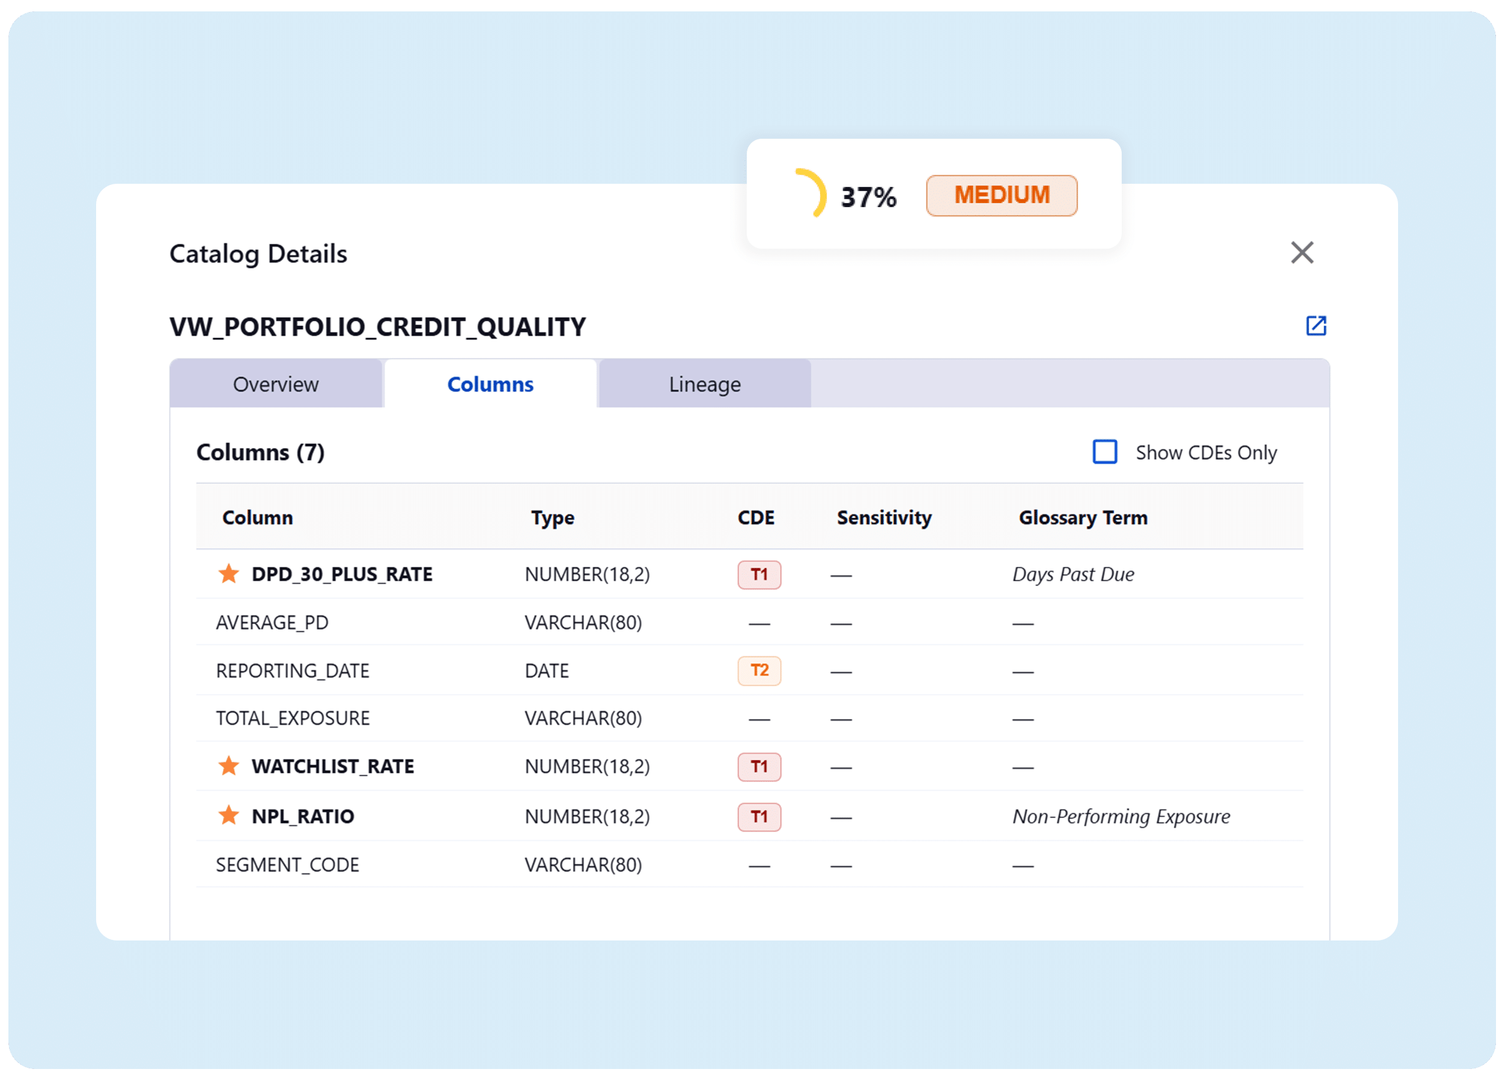Open the Days Past Due glossary term

pos(1073,574)
